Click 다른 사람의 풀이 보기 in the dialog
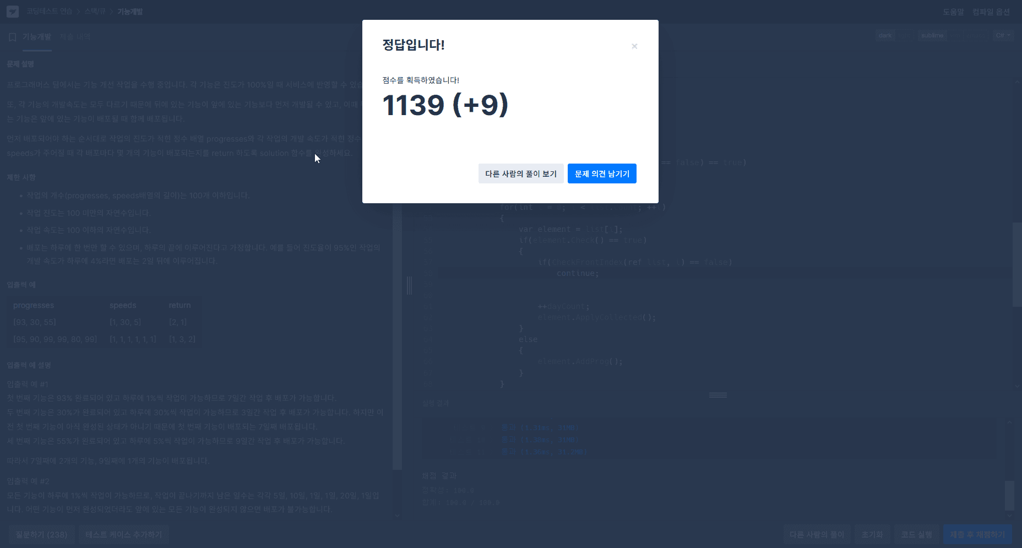 (521, 173)
